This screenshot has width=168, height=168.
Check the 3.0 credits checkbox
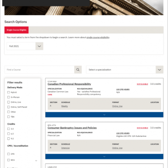[8, 129]
